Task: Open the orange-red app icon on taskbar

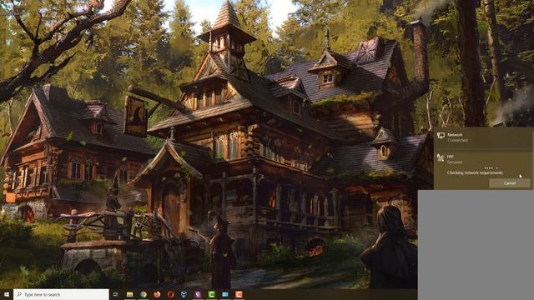Action: (x=239, y=294)
